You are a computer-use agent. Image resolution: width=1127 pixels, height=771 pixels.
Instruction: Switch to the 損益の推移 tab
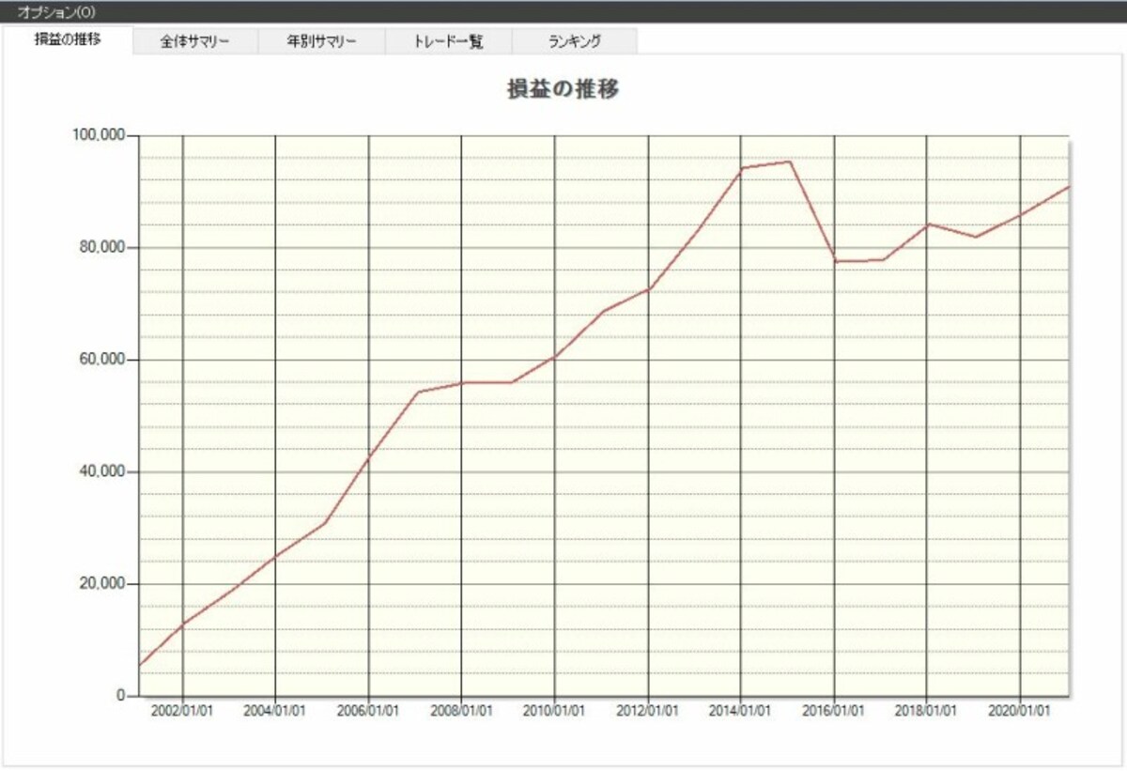(68, 40)
